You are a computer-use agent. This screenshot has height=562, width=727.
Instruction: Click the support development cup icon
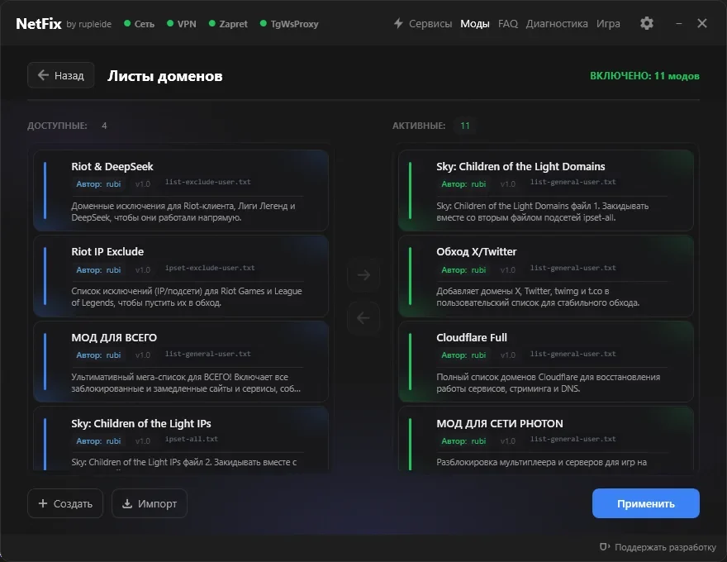coord(605,547)
